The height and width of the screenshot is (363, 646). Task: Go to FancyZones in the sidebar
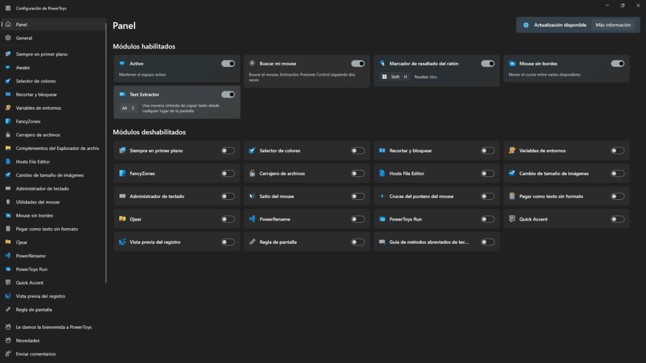[53, 122]
